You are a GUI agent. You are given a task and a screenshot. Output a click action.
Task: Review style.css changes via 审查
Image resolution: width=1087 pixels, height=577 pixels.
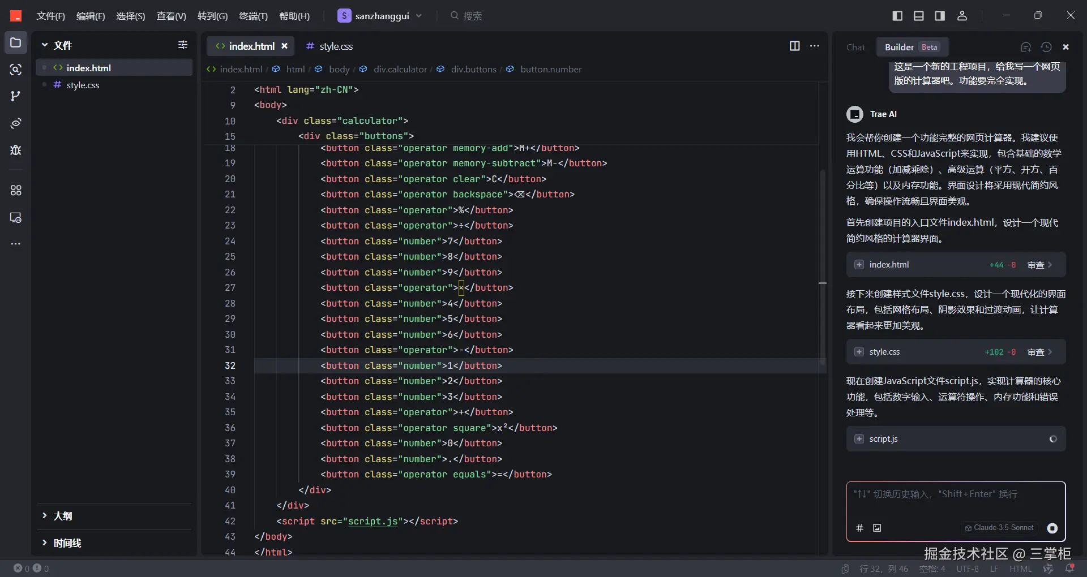click(x=1039, y=352)
